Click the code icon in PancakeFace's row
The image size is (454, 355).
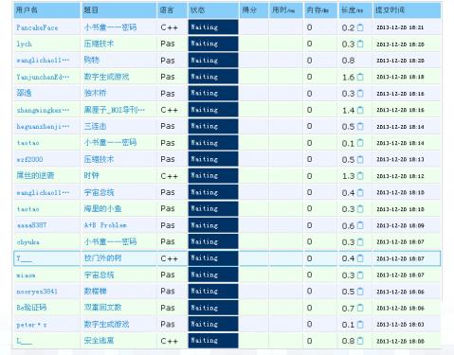[360, 27]
